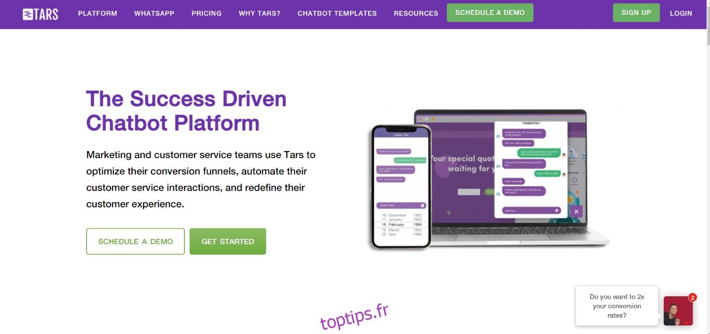Click the send arrow in the phone chat

coord(422,205)
